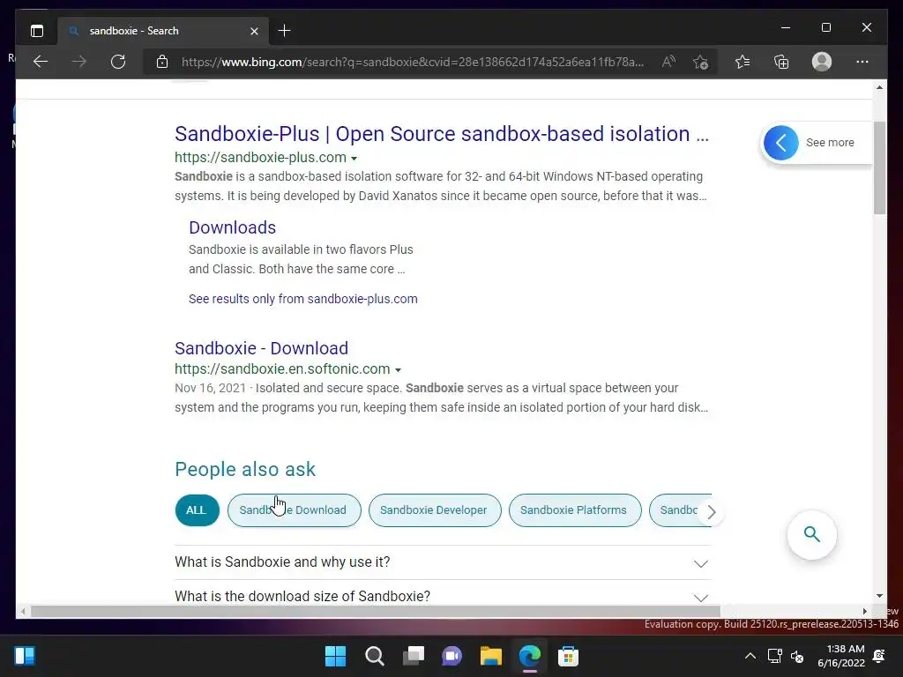Open Microsoft Store from taskbar
This screenshot has height=677, width=903.
pos(568,656)
